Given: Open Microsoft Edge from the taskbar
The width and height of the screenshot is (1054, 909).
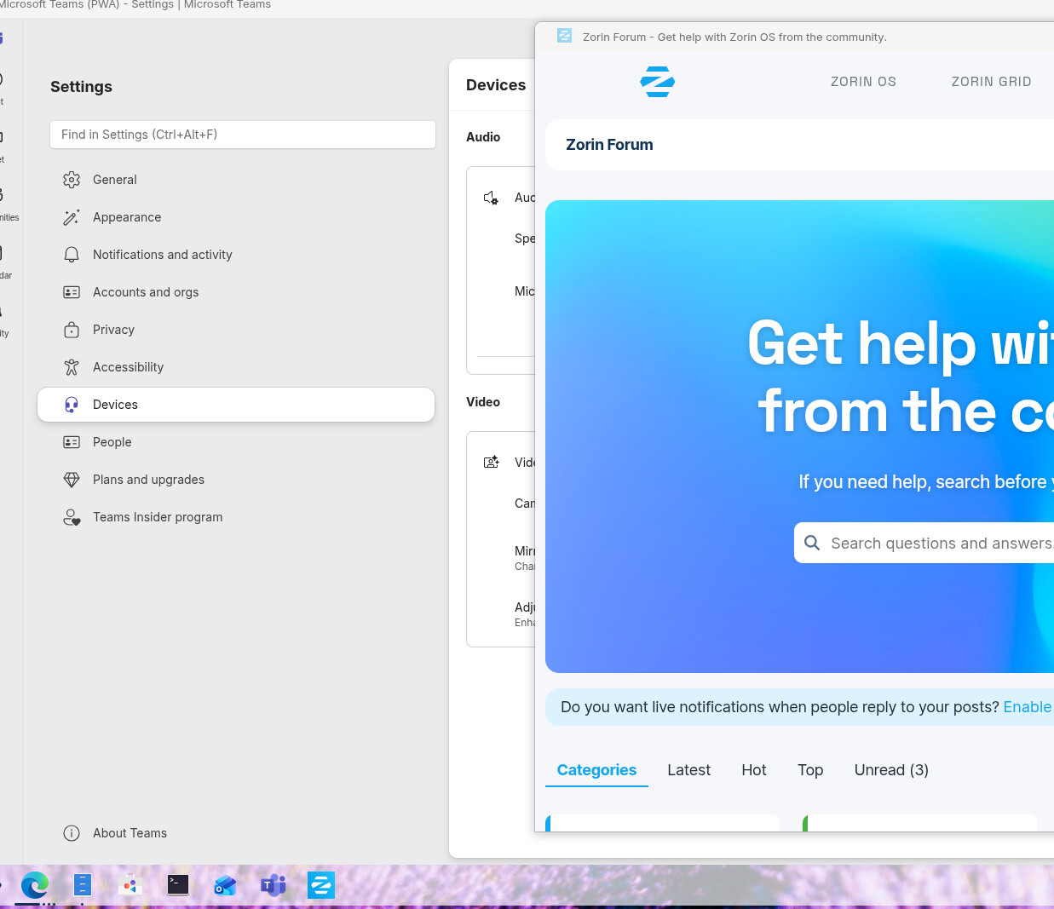Looking at the screenshot, I should click(x=35, y=886).
